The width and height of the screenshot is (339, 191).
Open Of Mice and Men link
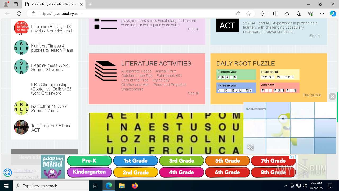(x=135, y=85)
